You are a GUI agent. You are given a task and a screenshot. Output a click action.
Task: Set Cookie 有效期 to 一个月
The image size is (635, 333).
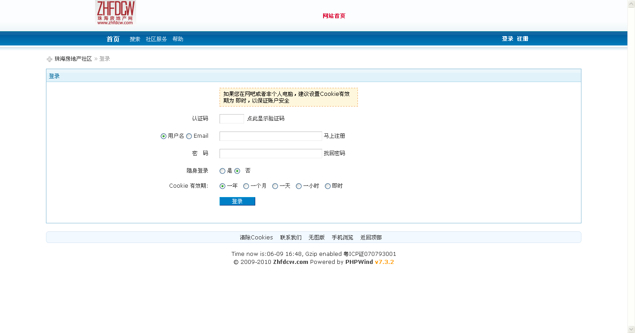[246, 186]
